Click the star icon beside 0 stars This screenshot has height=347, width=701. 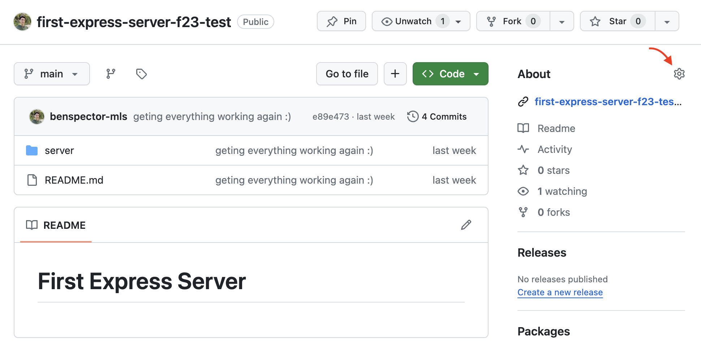coord(523,170)
